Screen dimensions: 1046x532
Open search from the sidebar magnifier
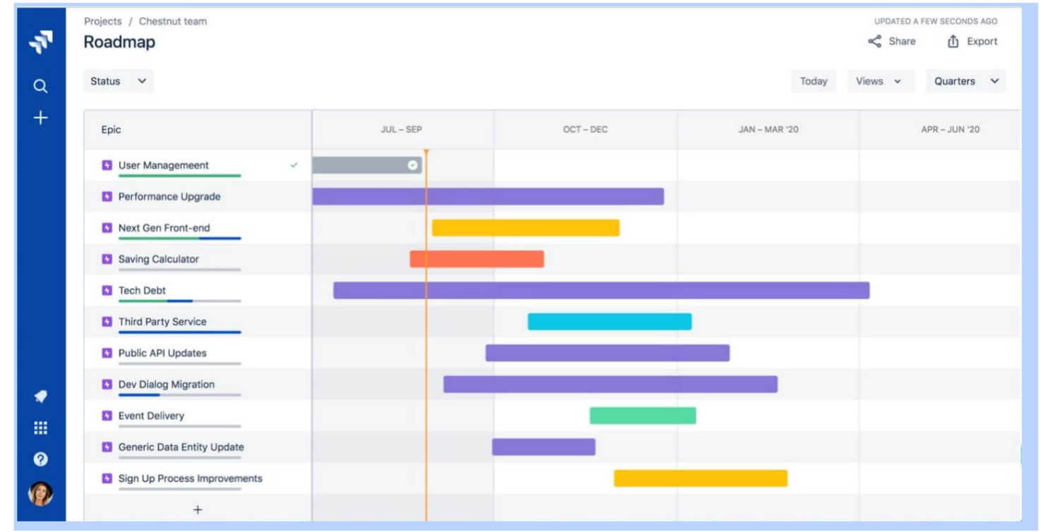click(40, 86)
